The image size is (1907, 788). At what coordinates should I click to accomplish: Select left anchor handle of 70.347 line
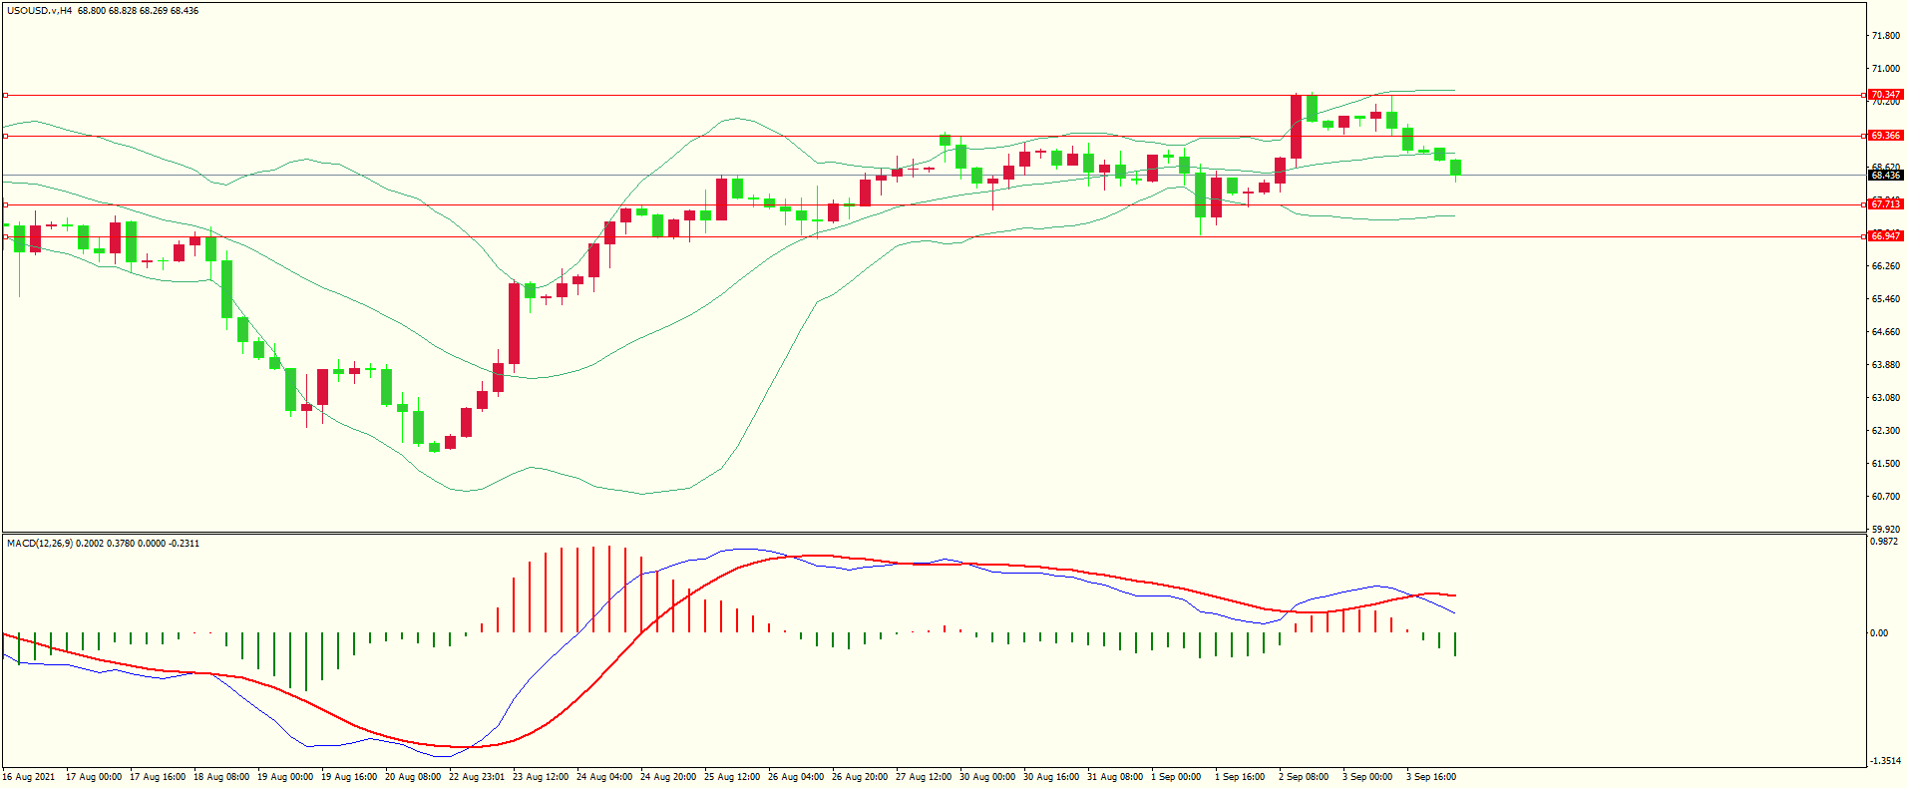[x=5, y=96]
